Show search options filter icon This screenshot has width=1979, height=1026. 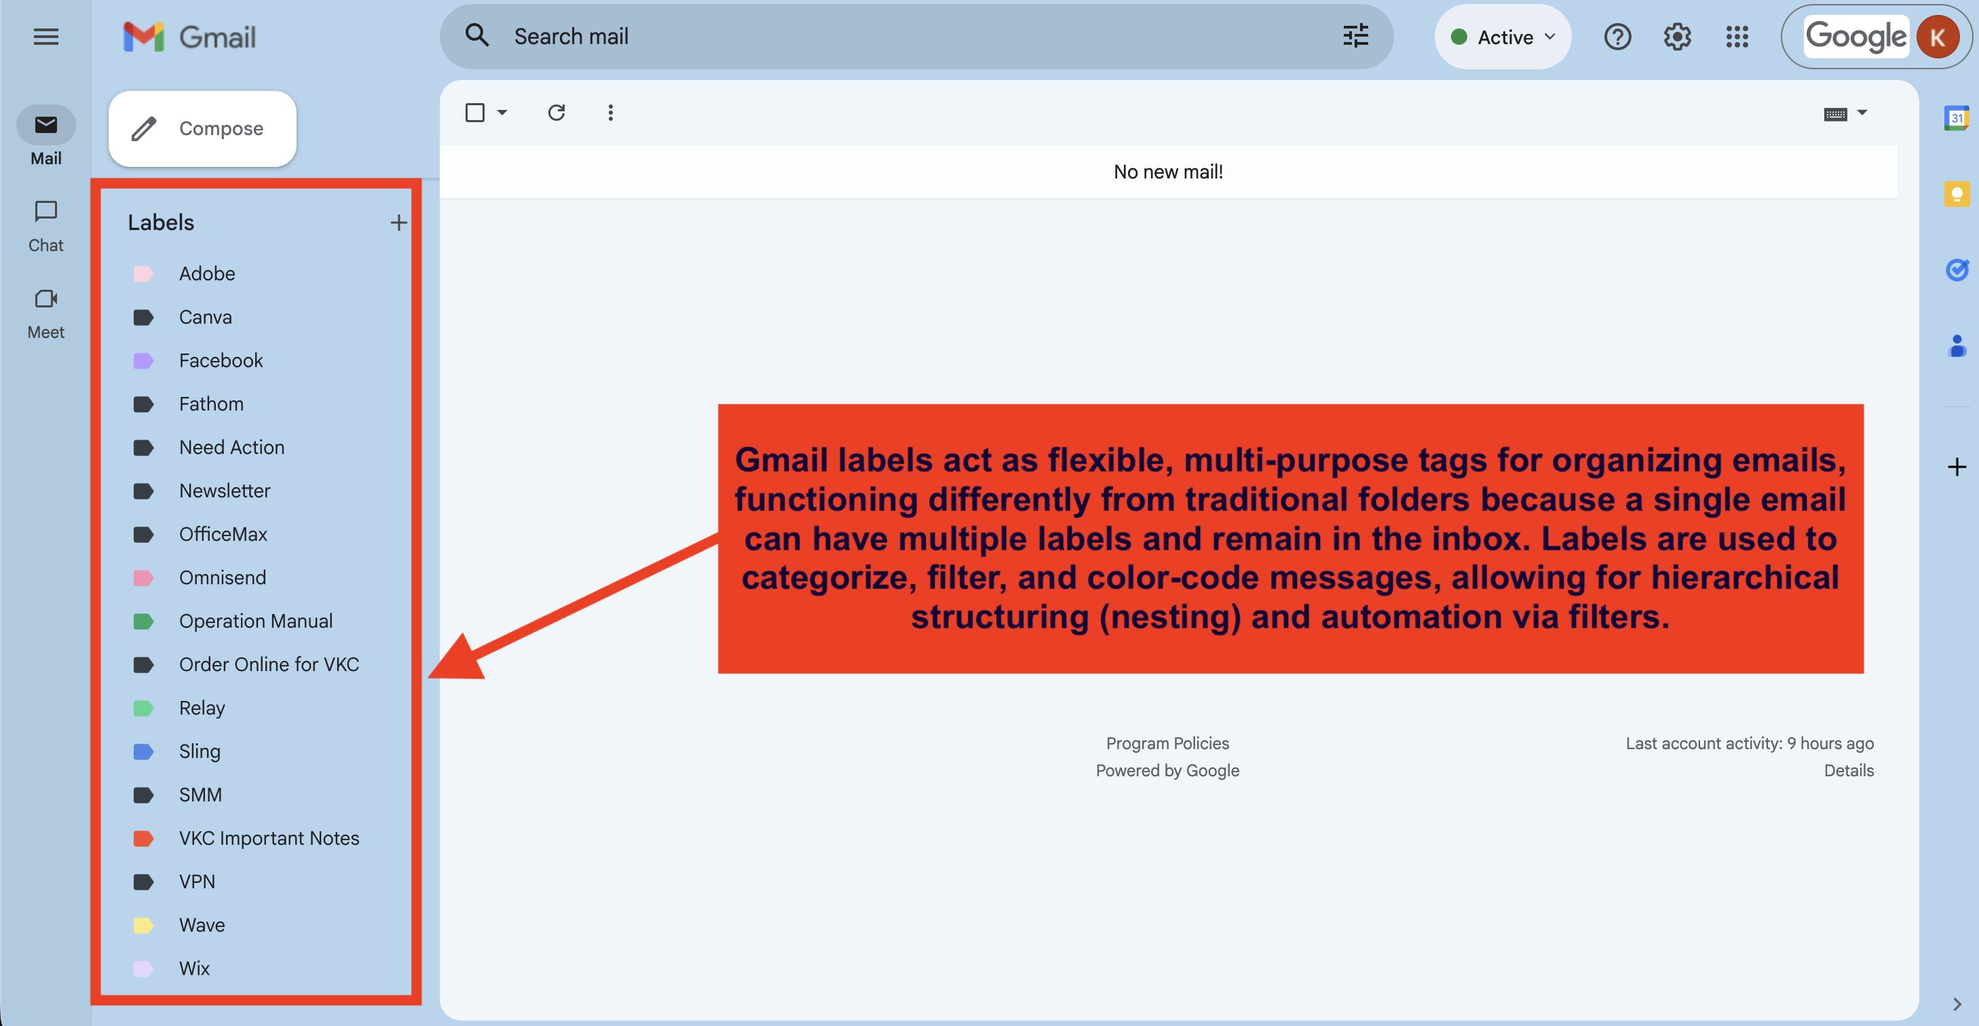pos(1356,36)
